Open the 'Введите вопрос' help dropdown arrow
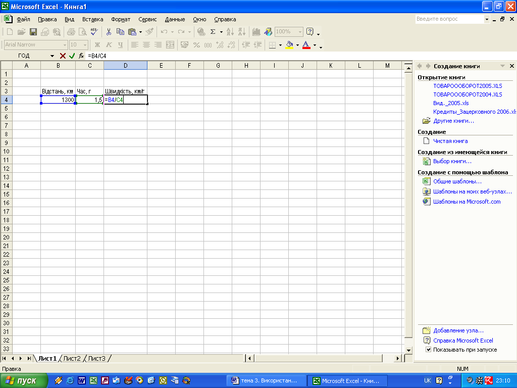The height and width of the screenshot is (388, 517). coord(487,19)
